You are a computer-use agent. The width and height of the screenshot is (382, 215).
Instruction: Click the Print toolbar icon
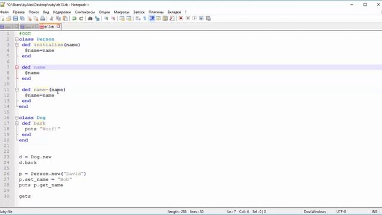42,19
